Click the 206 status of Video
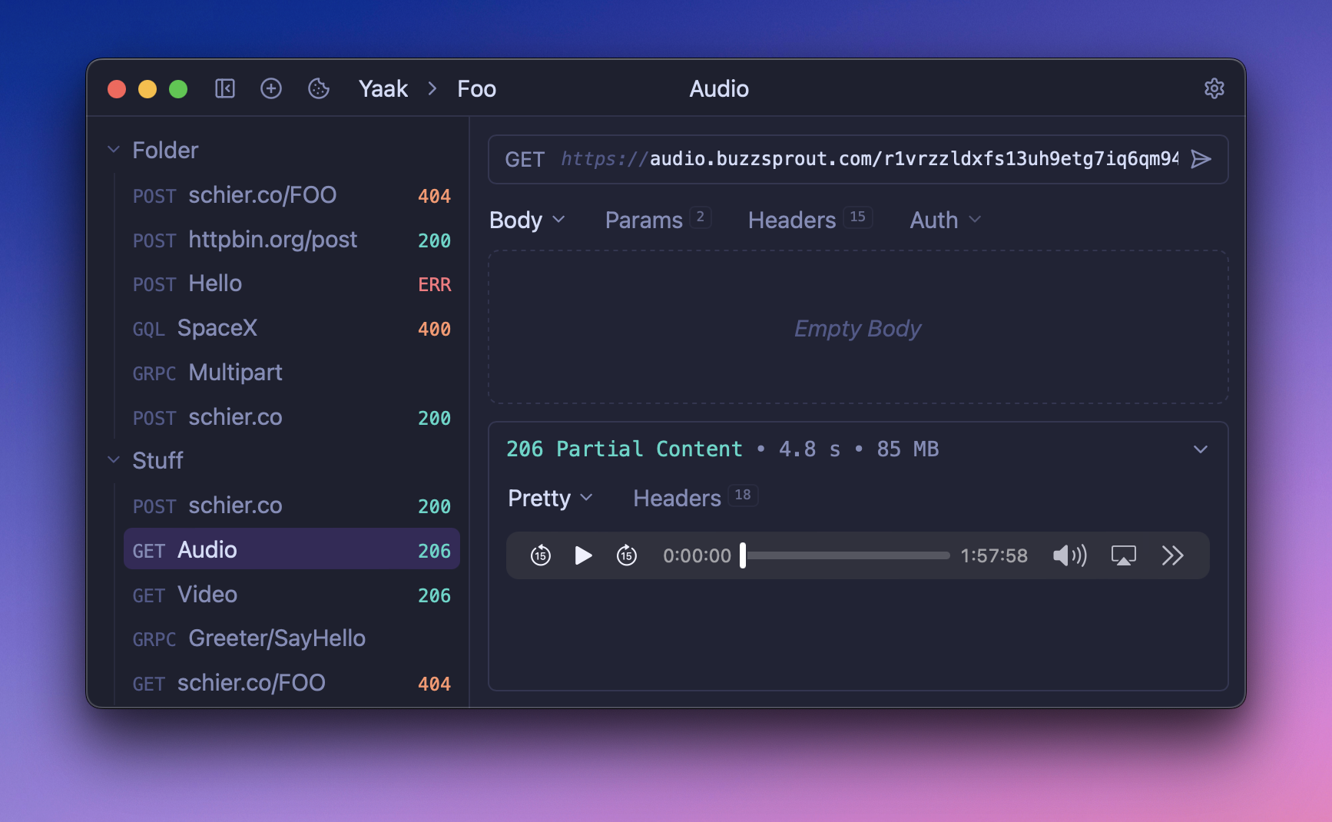Screen dimensions: 1332x822 pyautogui.click(x=435, y=595)
